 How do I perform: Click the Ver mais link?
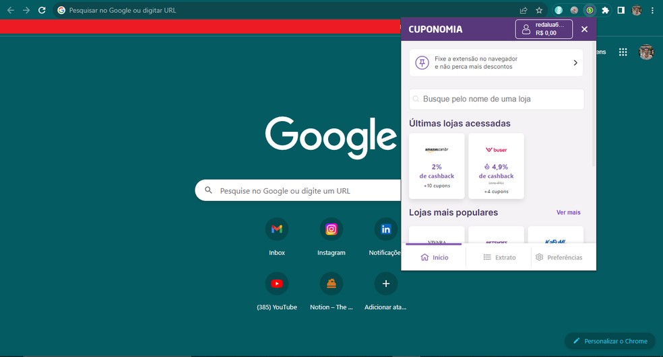click(568, 212)
